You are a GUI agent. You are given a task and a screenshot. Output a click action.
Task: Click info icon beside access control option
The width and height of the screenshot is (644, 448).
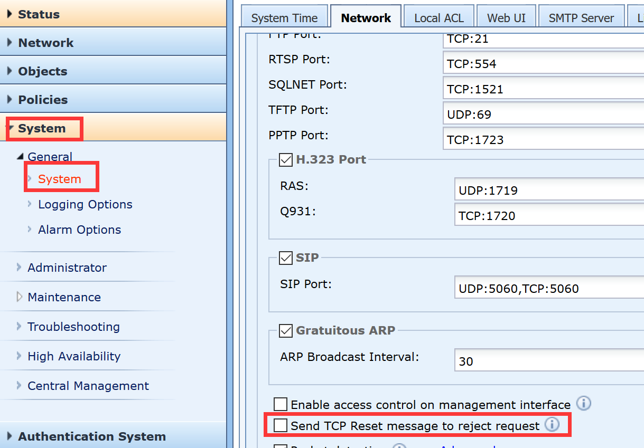click(x=583, y=404)
